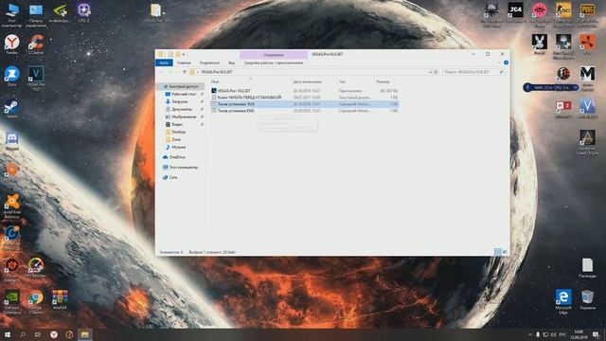The width and height of the screenshot is (606, 341).
Task: Select the Тихая установка RUS file
Action: pyautogui.click(x=305, y=104)
